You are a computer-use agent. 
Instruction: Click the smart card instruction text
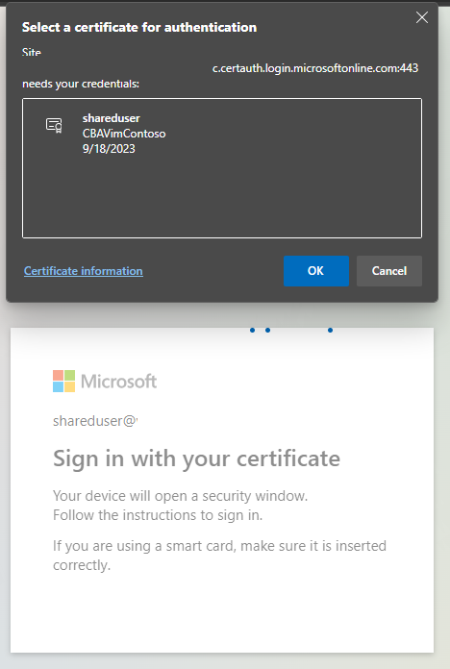tap(219, 555)
